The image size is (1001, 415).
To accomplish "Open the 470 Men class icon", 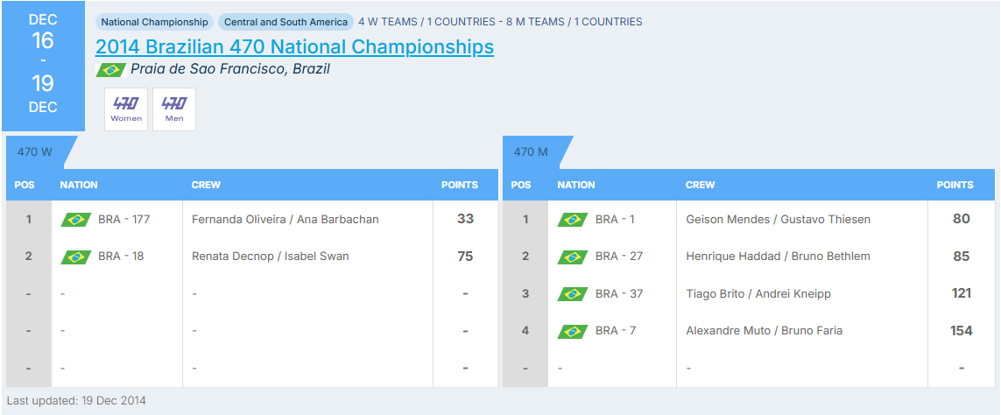I will [x=174, y=109].
